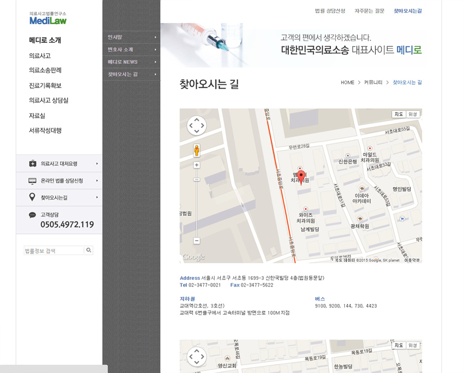The image size is (464, 373).
Task: Click the shopping cart marker on map
Action: pyautogui.click(x=402, y=219)
